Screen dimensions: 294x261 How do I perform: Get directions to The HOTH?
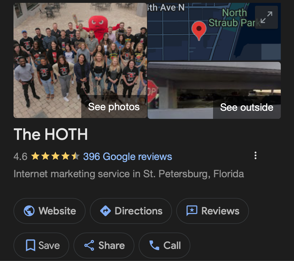click(x=131, y=211)
